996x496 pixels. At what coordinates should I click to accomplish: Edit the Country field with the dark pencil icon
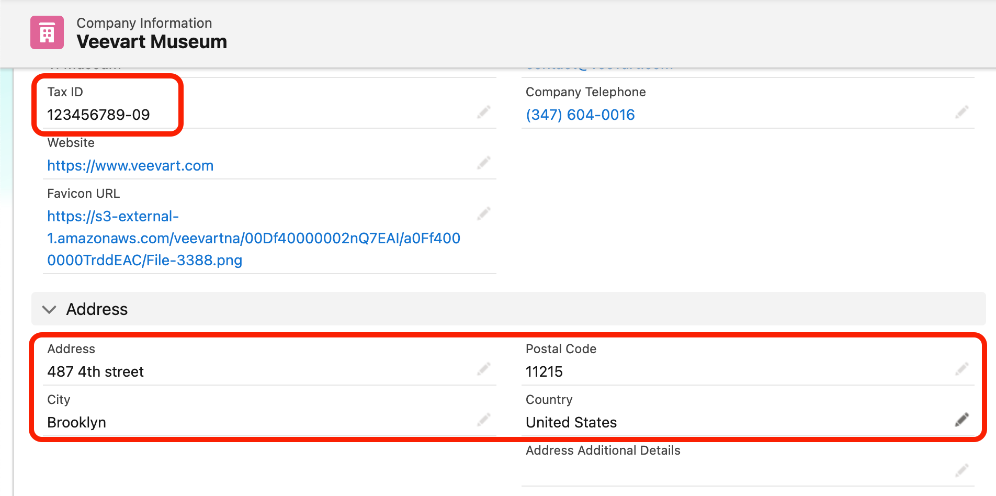963,419
